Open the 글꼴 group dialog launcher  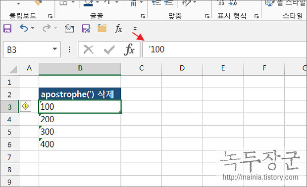143,16
